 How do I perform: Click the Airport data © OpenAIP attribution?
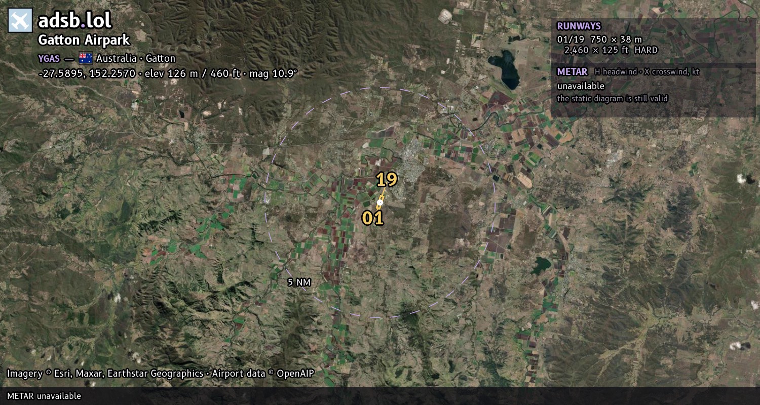tap(263, 374)
